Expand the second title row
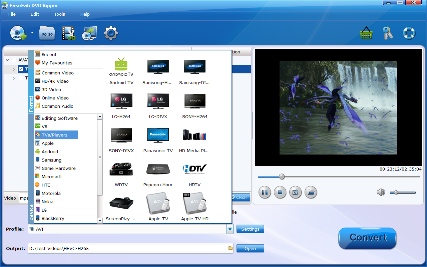 coord(14,78)
